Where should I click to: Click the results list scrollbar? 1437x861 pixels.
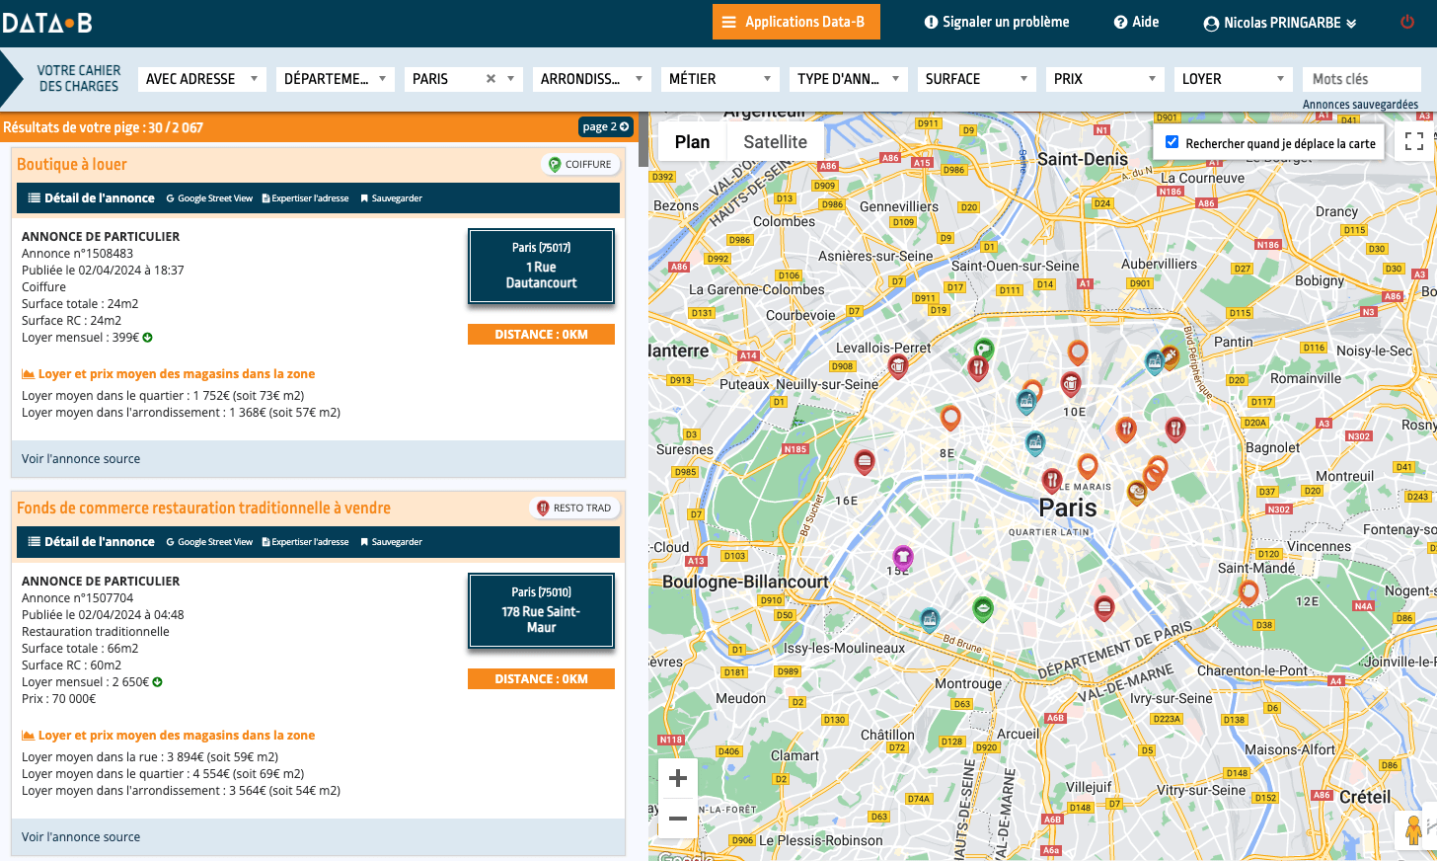[x=643, y=141]
